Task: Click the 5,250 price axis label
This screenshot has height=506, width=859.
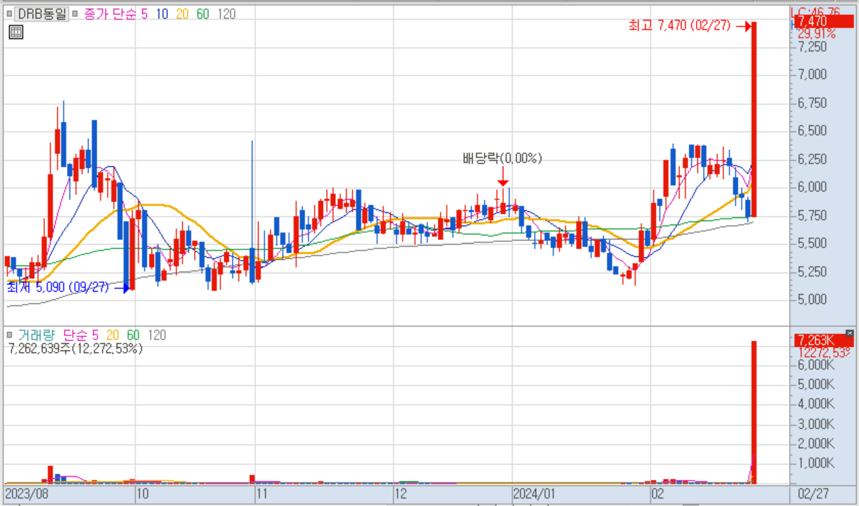Action: click(812, 271)
